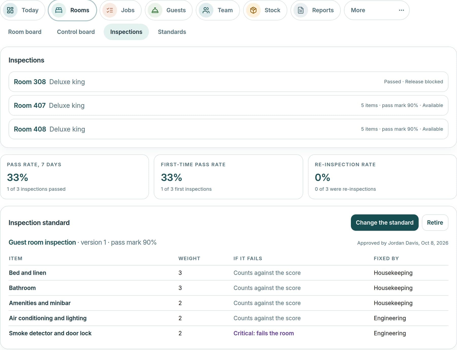
Task: Click the IF IT FAILS column header
Action: pyautogui.click(x=248, y=258)
